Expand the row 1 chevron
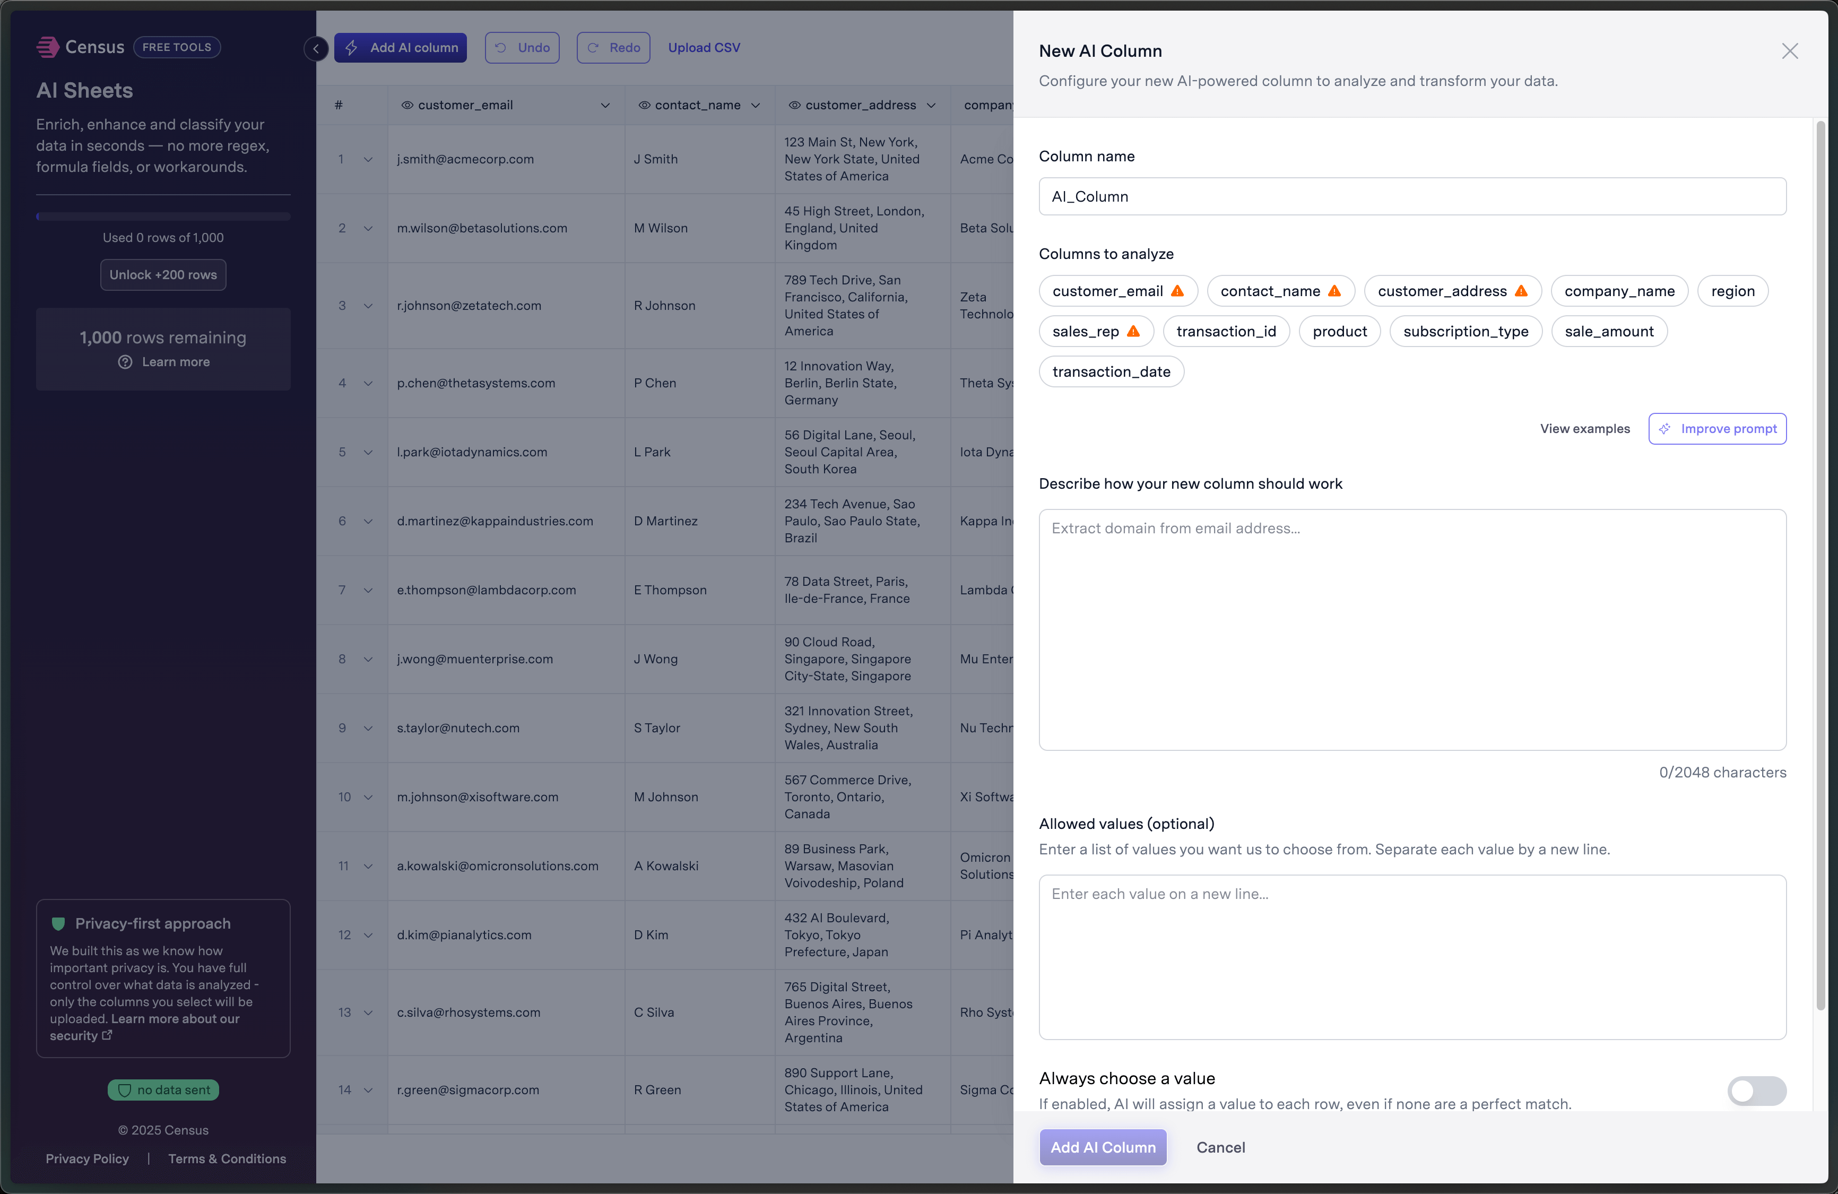The height and width of the screenshot is (1194, 1838). point(368,159)
